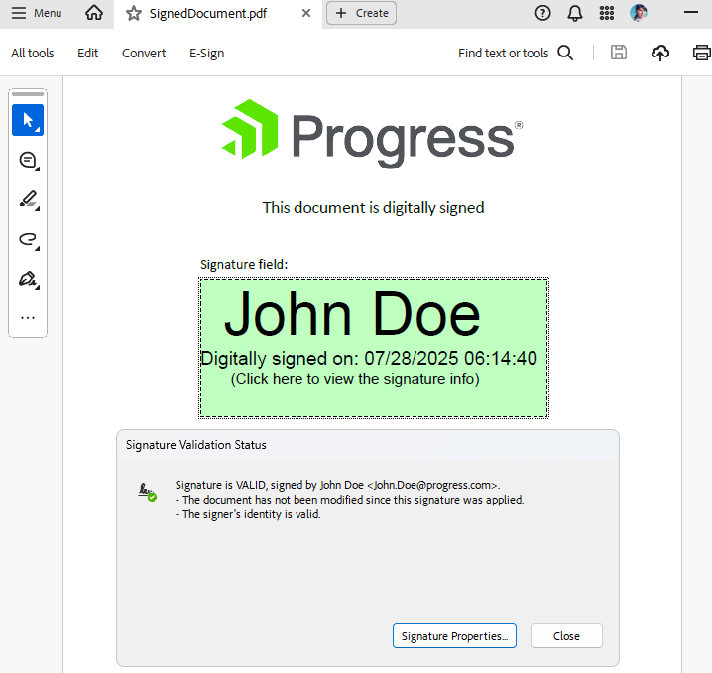Open the user profile avatar
This screenshot has width=712, height=673.
[x=639, y=13]
